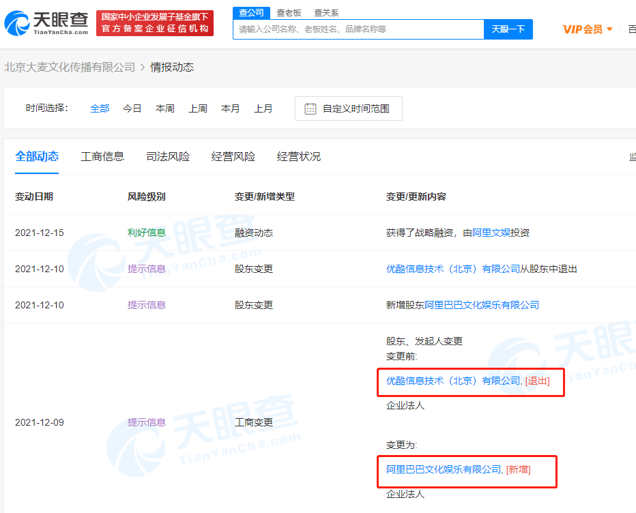636x513 pixels.
Task: Open 阿里巴巴文化娱乐有限公司 link marked [新增]
Action: coord(444,469)
